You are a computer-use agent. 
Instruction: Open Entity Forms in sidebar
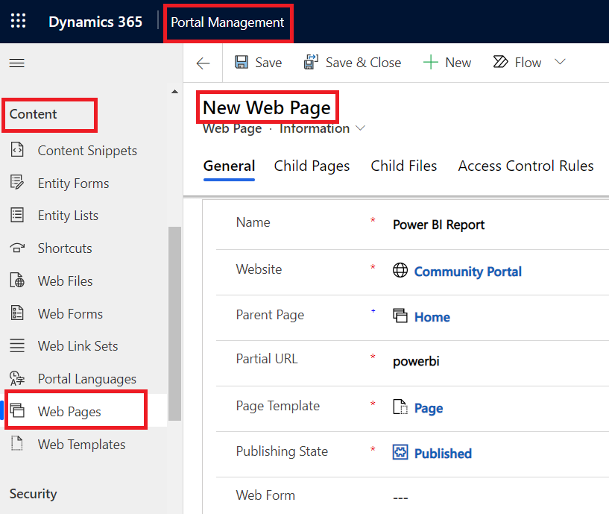73,183
